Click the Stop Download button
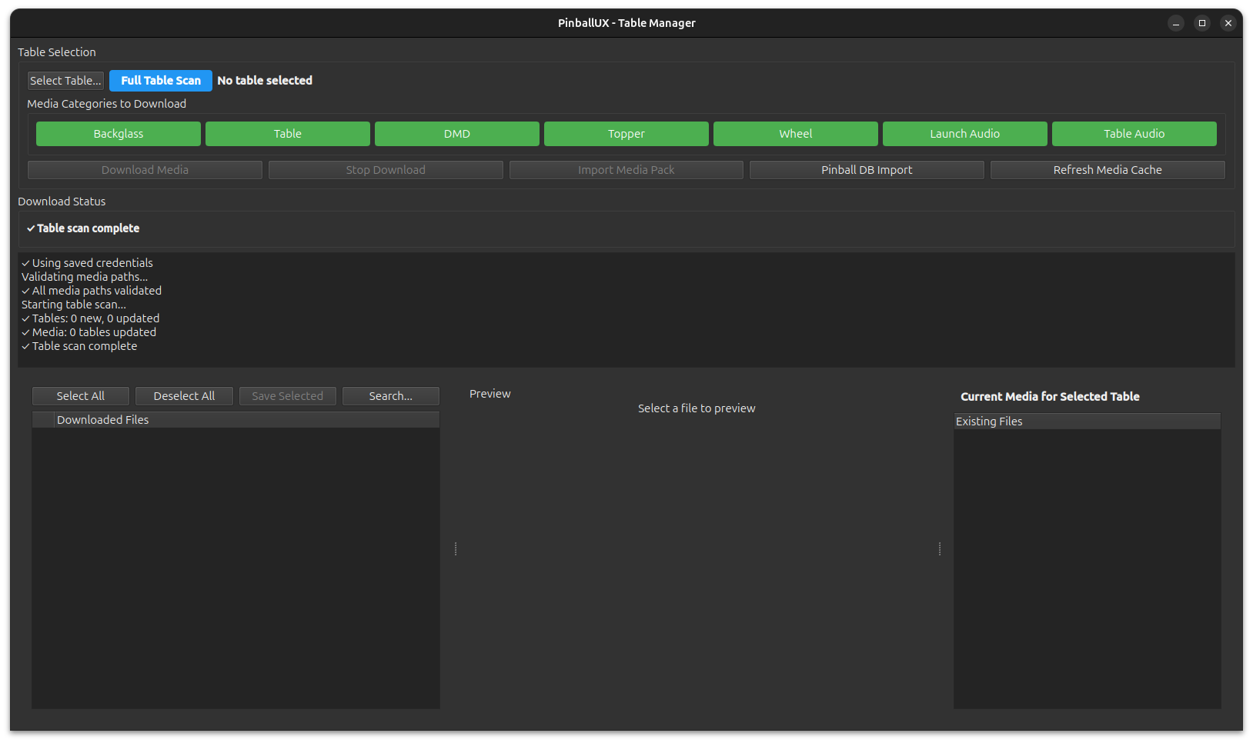The width and height of the screenshot is (1253, 743). (x=386, y=170)
